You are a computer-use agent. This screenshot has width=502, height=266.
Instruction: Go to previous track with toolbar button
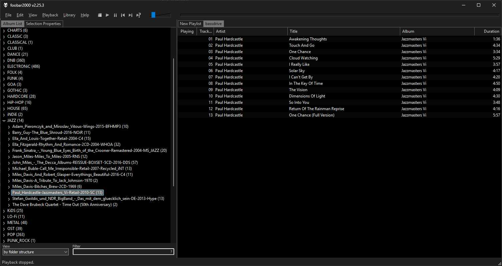pyautogui.click(x=123, y=15)
